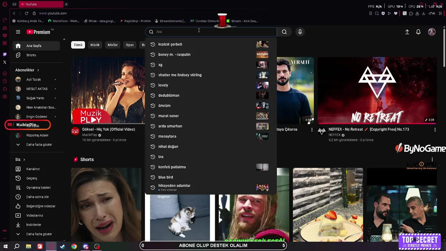
Task: Open Beğendiğim videolar
Action: click(x=36, y=206)
